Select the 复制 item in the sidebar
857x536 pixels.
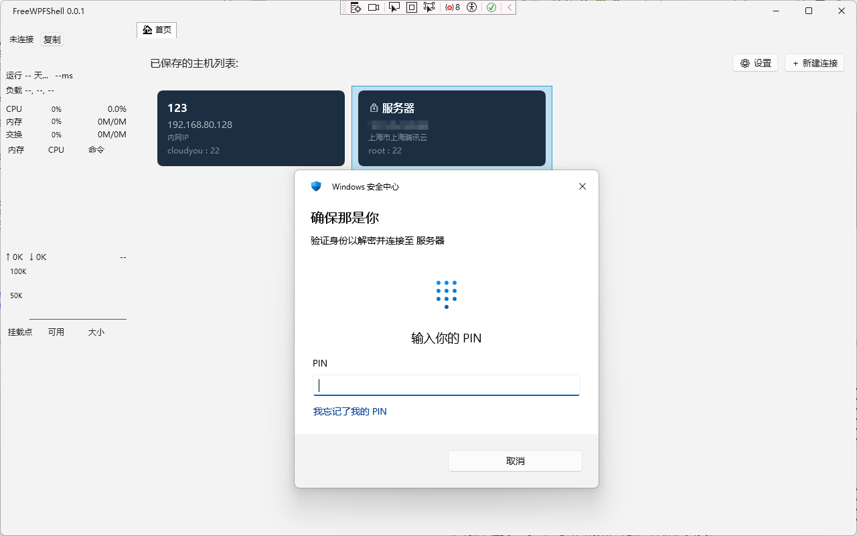click(x=52, y=40)
